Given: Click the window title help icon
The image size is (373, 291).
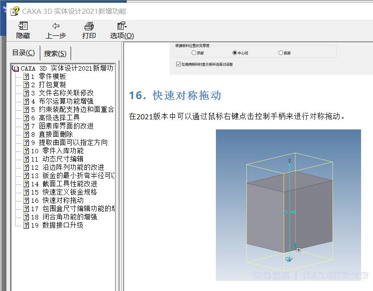Looking at the screenshot, I should pyautogui.click(x=15, y=11).
